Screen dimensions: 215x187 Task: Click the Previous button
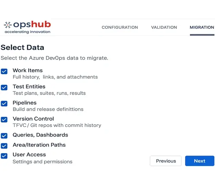(x=166, y=161)
